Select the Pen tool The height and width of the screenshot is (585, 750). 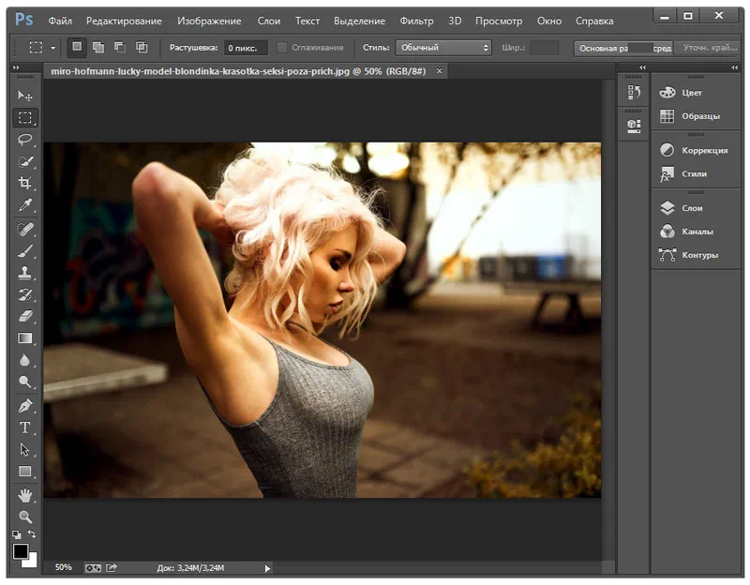pos(25,406)
